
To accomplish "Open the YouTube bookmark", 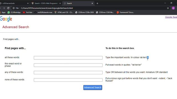I will [28, 12].
